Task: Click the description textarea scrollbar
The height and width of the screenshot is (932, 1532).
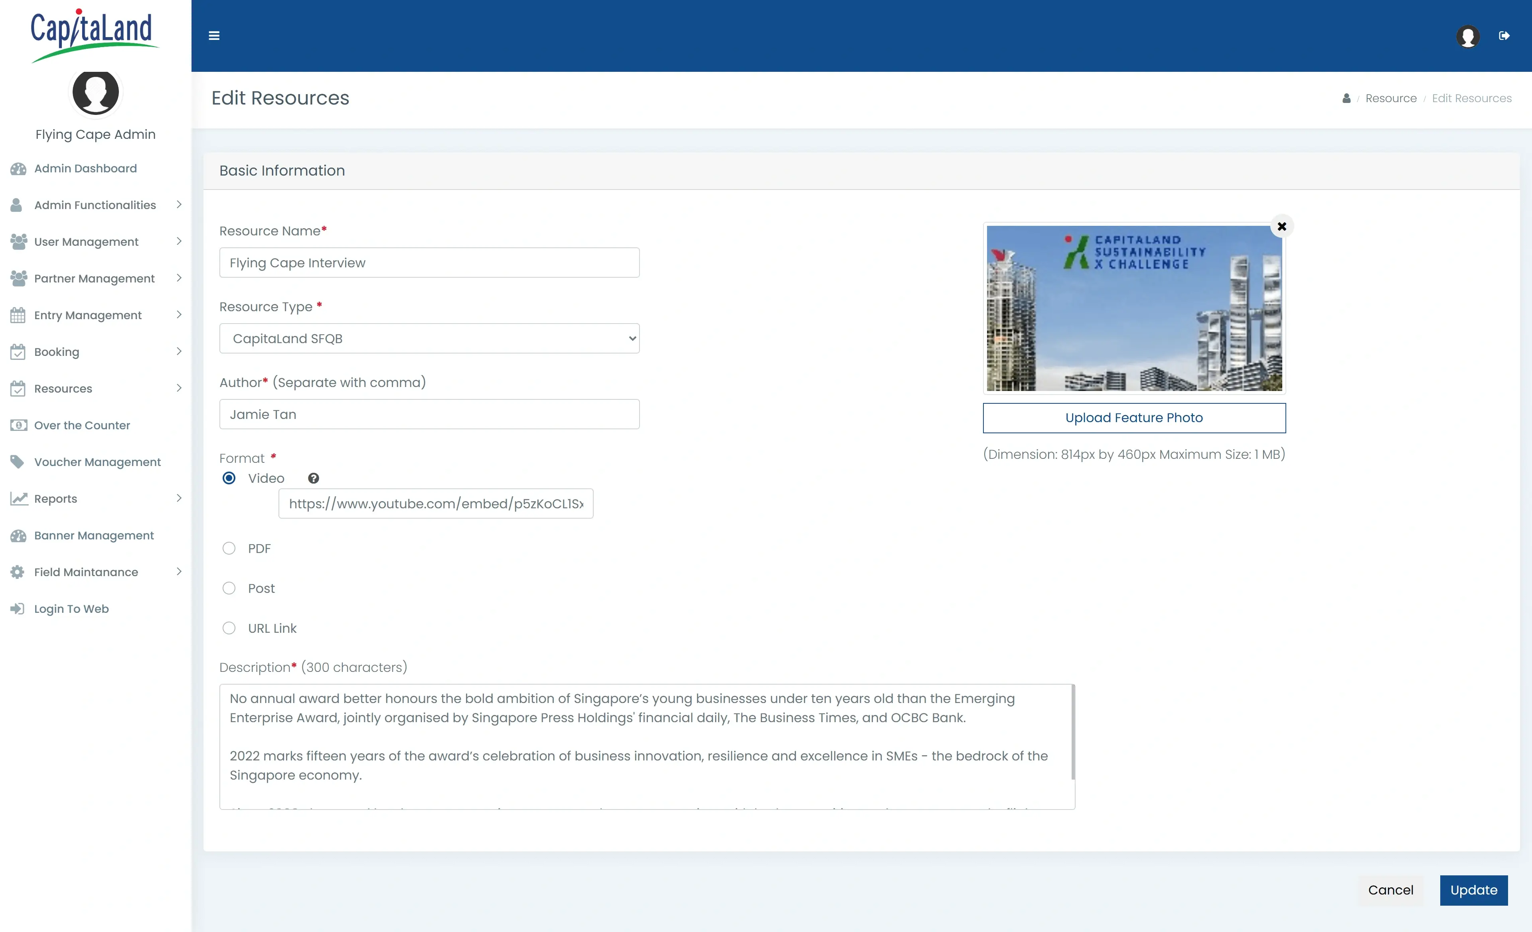Action: tap(1072, 733)
